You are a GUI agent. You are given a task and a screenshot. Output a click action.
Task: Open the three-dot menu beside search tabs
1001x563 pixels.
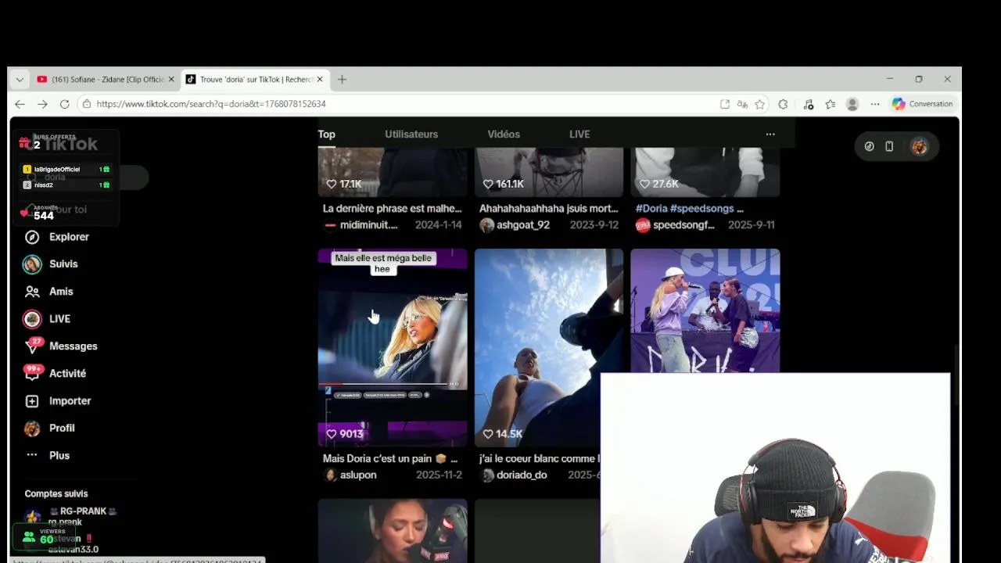pos(770,134)
